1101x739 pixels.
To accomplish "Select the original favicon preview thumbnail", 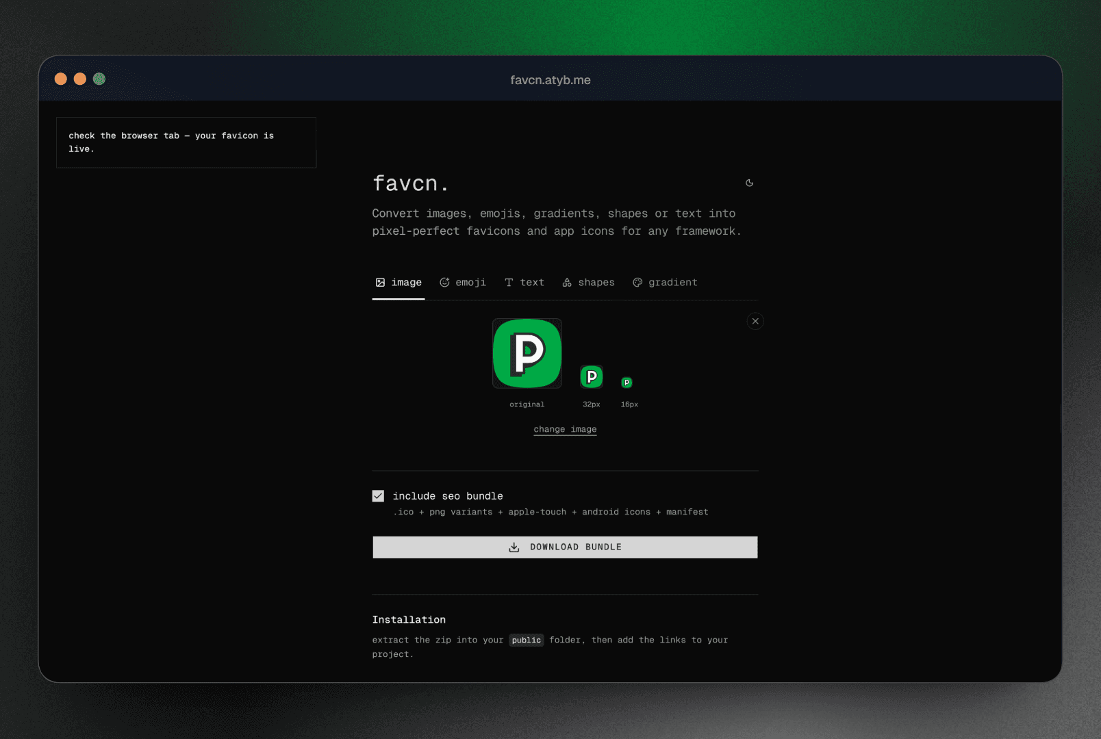I will 527,353.
